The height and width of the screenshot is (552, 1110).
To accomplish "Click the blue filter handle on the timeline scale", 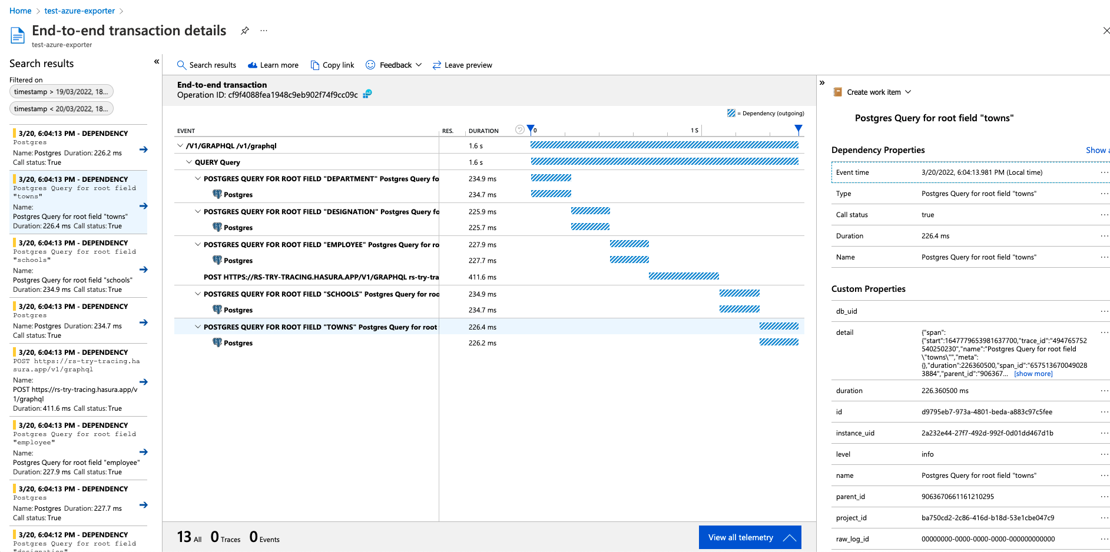I will coord(531,128).
